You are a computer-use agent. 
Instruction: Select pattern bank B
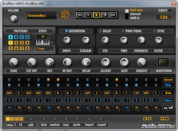click(x=16, y=37)
